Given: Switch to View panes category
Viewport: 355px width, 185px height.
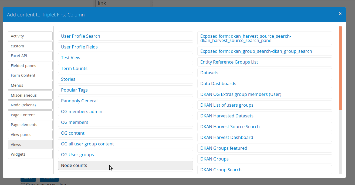Looking at the screenshot, I should click(x=30, y=135).
